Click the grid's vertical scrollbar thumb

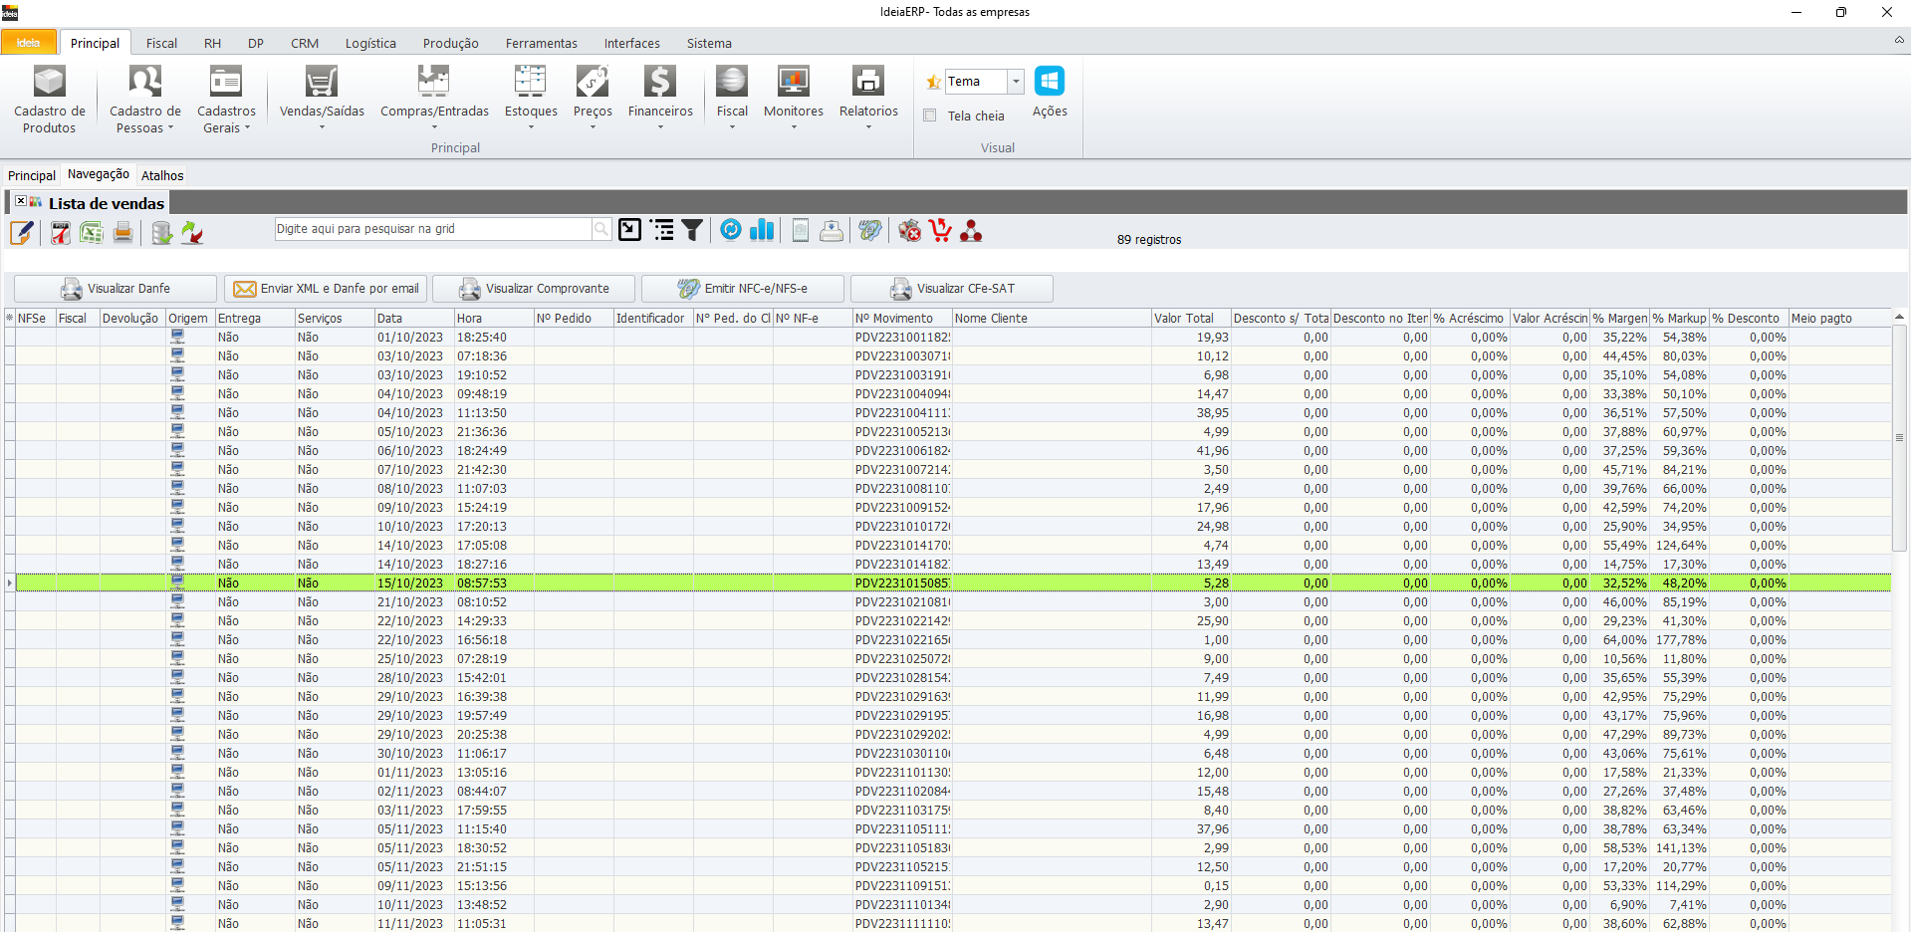click(1899, 438)
